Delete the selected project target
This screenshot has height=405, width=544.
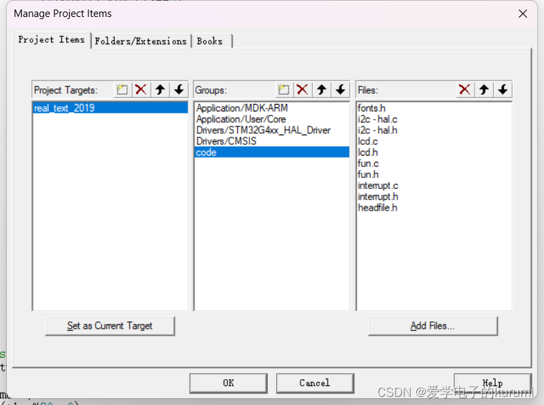[x=141, y=90]
